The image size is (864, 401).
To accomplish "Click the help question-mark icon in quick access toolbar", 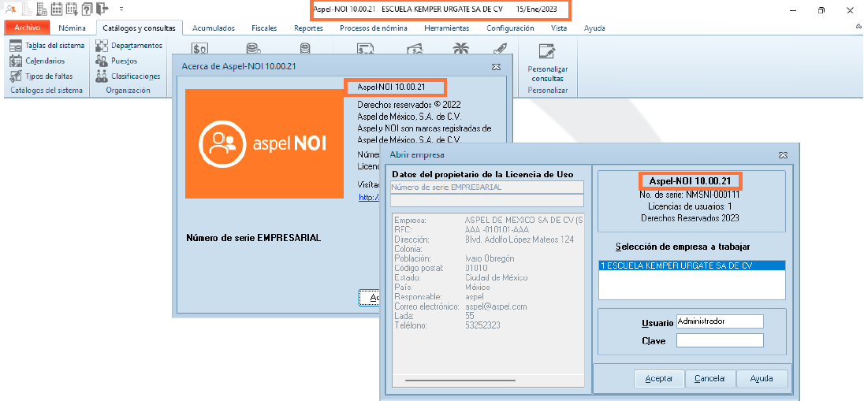I will pyautogui.click(x=87, y=9).
